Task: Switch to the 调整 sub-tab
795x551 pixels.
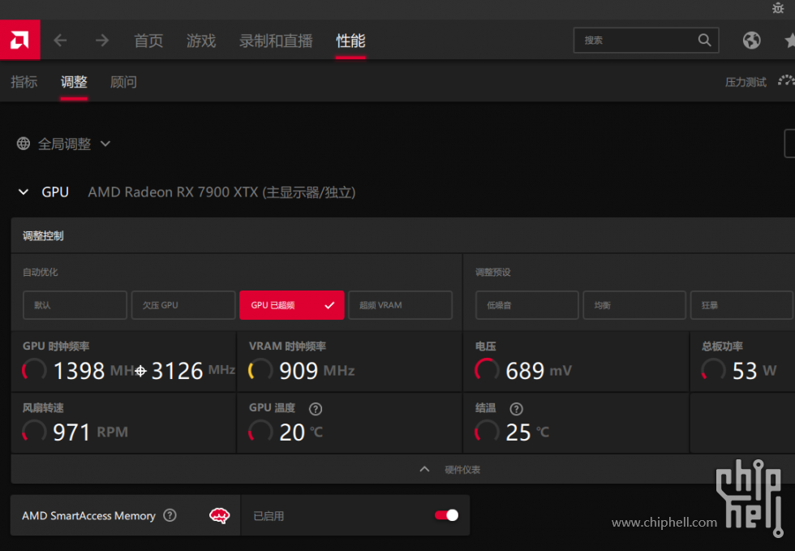Action: [x=74, y=82]
